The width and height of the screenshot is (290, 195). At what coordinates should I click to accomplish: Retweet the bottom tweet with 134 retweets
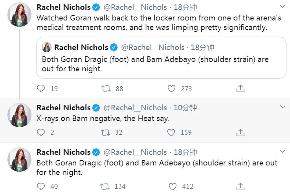106,186
